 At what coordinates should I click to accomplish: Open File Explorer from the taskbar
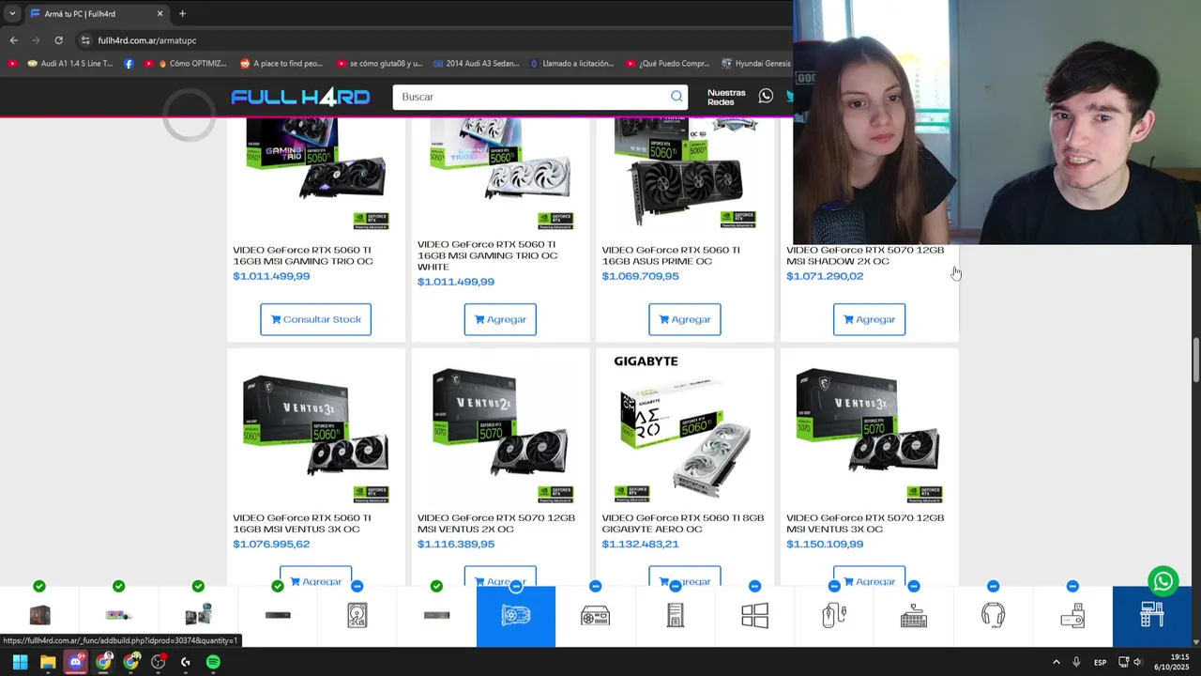click(x=48, y=662)
